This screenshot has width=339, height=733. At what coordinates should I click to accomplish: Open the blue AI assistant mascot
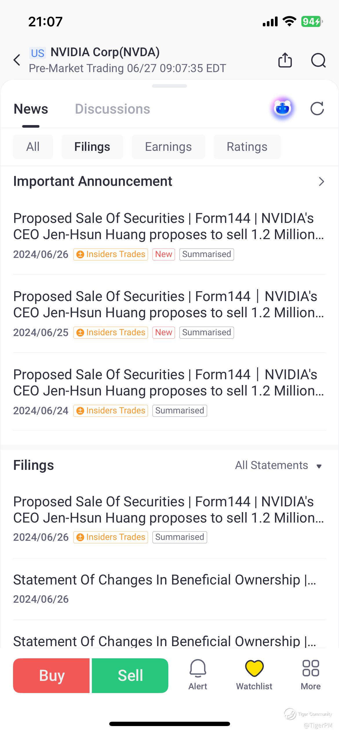282,109
